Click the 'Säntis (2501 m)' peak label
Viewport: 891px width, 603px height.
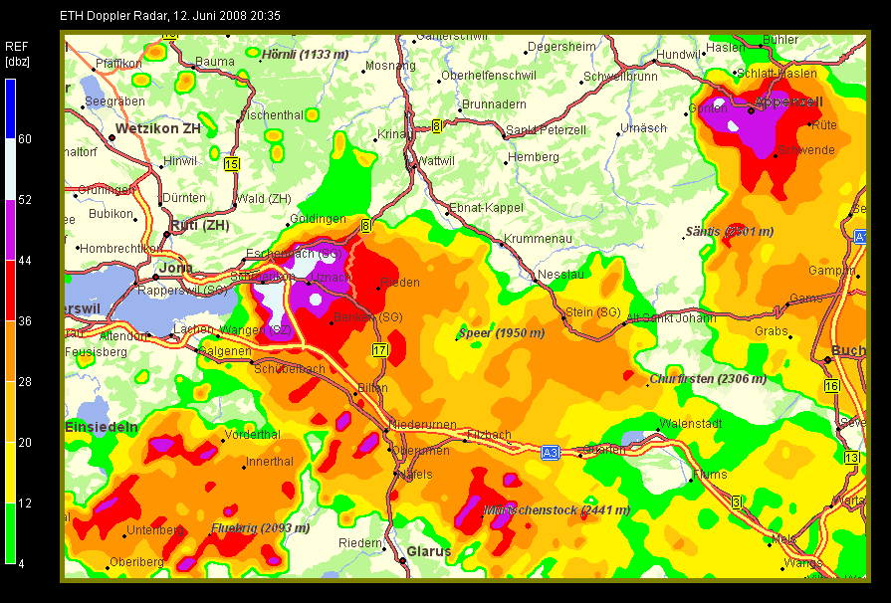click(x=729, y=232)
